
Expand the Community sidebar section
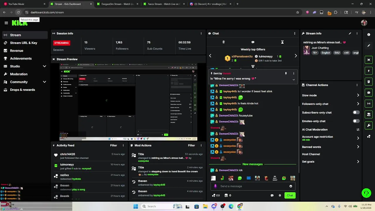point(44,82)
